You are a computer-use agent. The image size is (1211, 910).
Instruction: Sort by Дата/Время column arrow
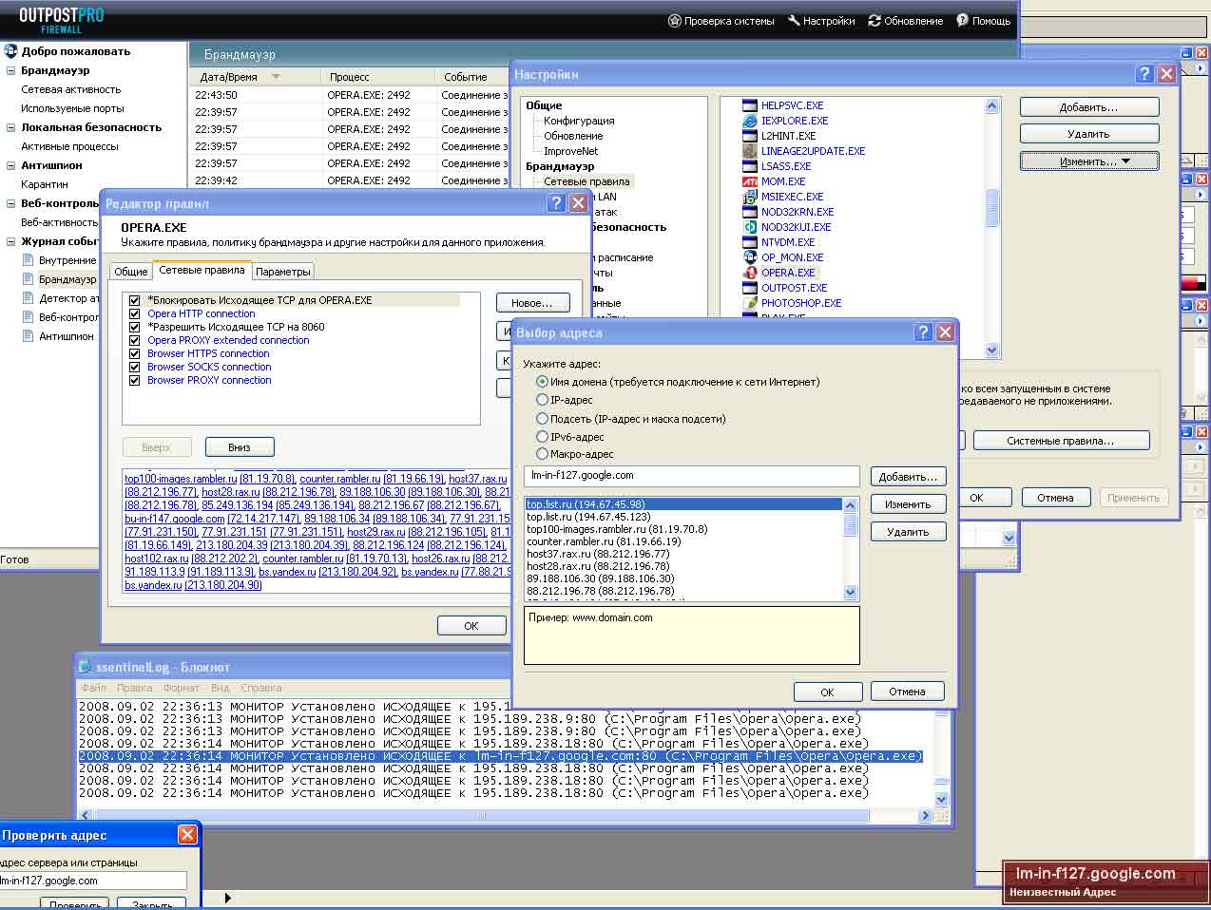point(276,77)
